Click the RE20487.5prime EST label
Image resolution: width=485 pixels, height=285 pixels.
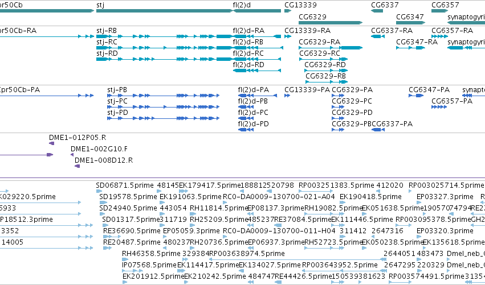click(132, 242)
